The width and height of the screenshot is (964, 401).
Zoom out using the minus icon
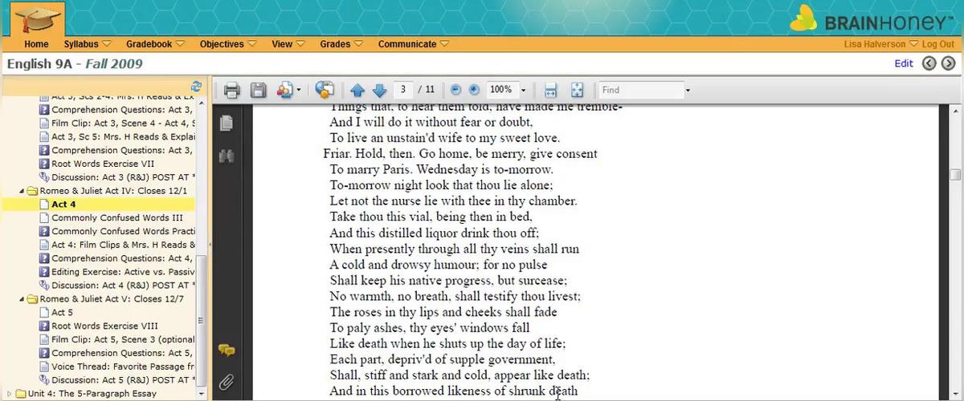pos(455,90)
